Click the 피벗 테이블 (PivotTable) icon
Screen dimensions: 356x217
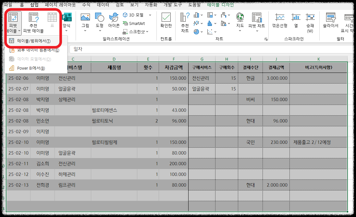coord(13,17)
